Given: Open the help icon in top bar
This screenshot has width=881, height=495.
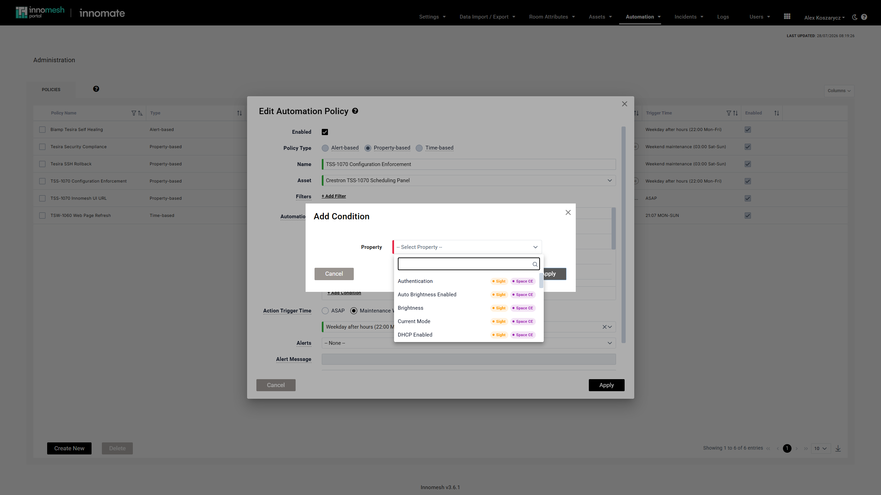Looking at the screenshot, I should [864, 17].
